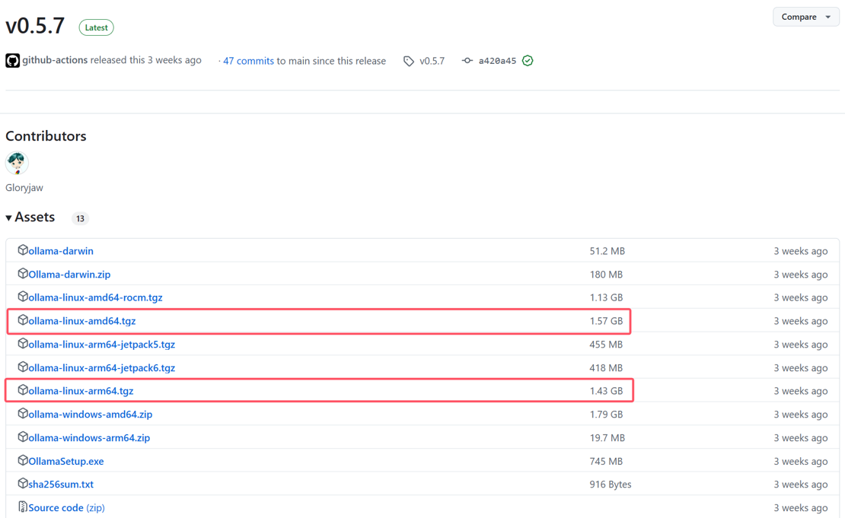This screenshot has height=518, width=845.
Task: Download ollama-linux-amd64-rocm.tgz
Action: 95,297
